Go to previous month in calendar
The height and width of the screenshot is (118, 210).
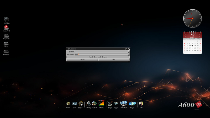186,35
